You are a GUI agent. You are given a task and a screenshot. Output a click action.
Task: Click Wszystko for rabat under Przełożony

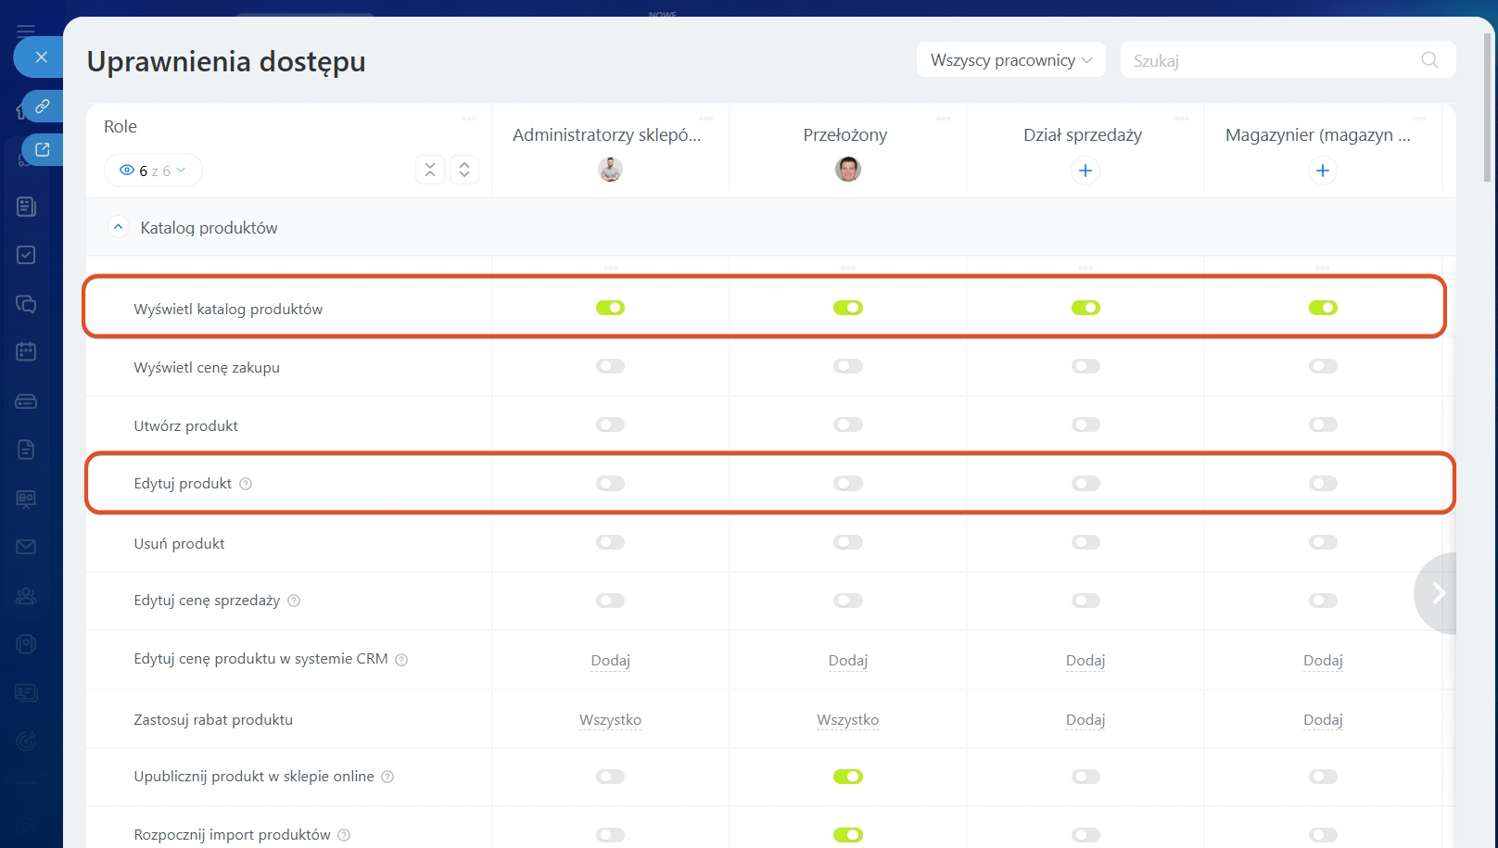pyautogui.click(x=847, y=720)
